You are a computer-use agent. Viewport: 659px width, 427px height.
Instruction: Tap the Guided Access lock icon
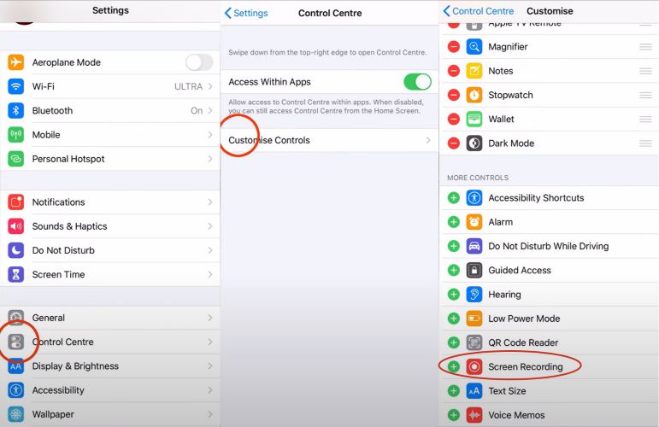474,271
